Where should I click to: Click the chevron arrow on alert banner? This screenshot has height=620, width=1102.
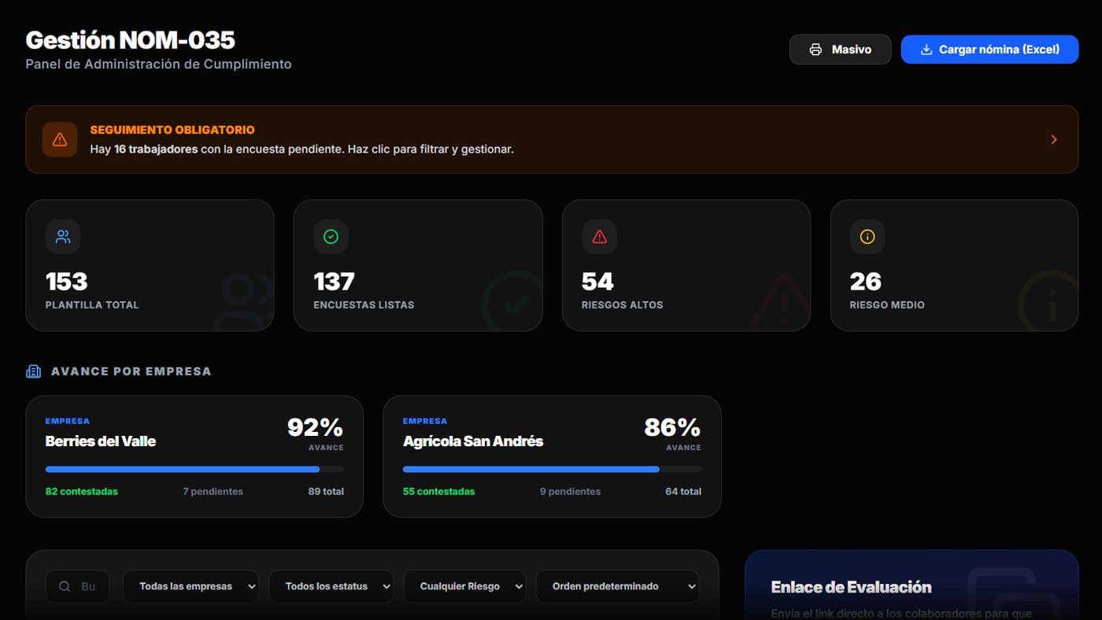pos(1054,139)
